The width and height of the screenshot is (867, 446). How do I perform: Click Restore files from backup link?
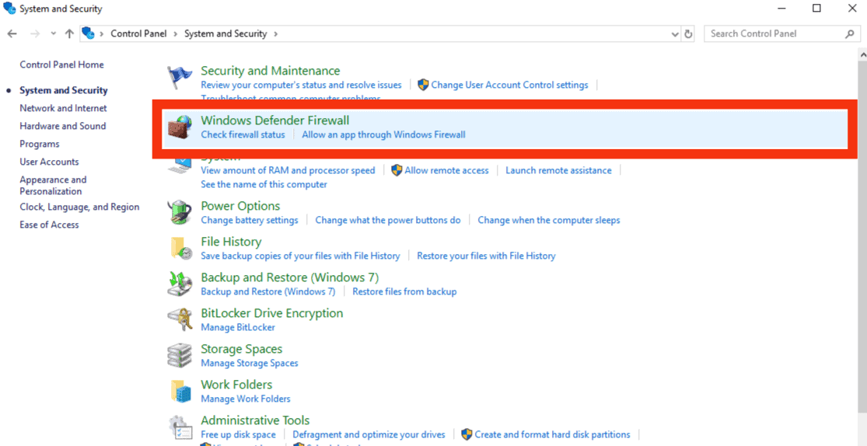[x=404, y=291]
